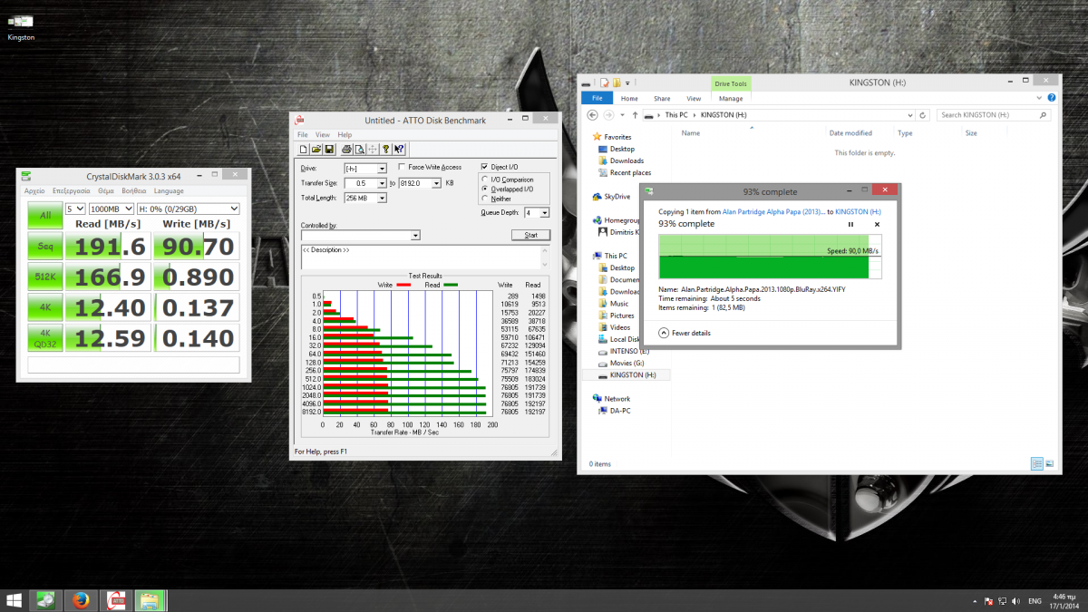Switch to Explorer Home ribbon tab
The width and height of the screenshot is (1088, 612).
629,98
